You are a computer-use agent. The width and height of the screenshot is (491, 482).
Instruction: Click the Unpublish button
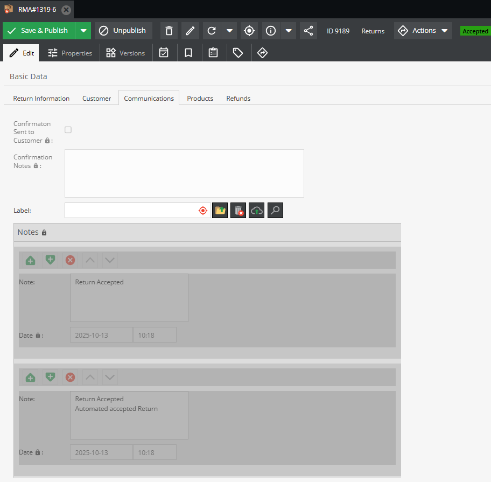124,31
